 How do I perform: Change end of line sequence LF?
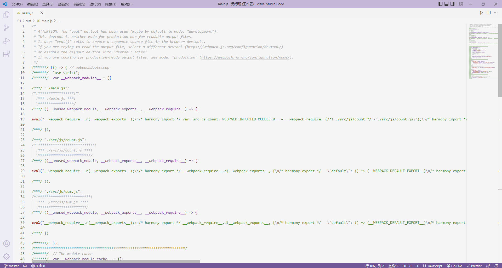pyautogui.click(x=417, y=266)
